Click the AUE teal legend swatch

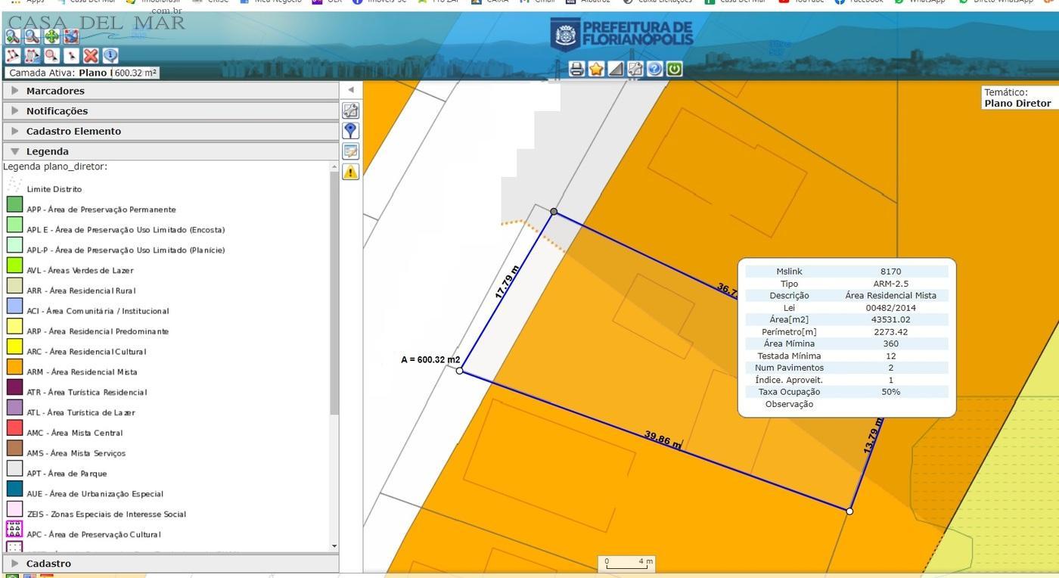point(14,488)
